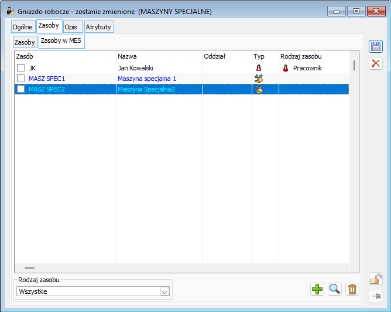Click the machine type icon for MASZ SPEC1

click(x=259, y=79)
